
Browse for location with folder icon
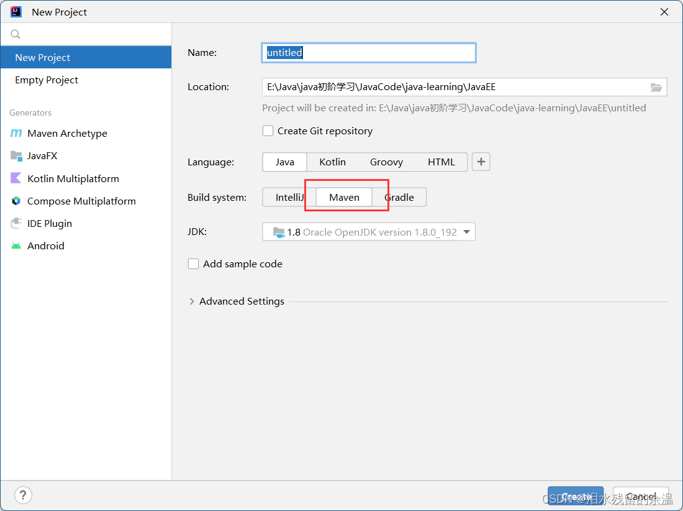pyautogui.click(x=656, y=87)
